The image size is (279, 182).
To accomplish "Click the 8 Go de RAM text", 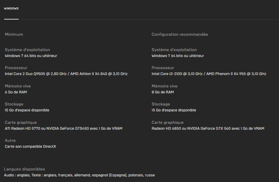I will tap(163, 92).
